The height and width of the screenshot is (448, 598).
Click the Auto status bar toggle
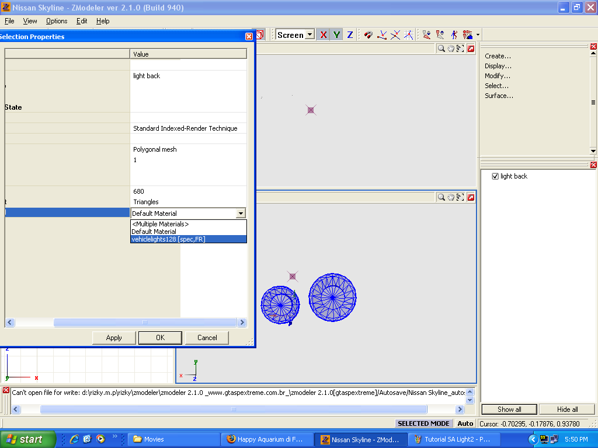click(465, 423)
